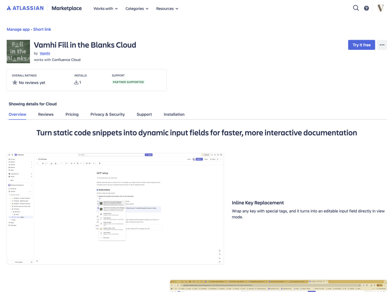Click the works with Confluence Cloud text

(x=57, y=60)
